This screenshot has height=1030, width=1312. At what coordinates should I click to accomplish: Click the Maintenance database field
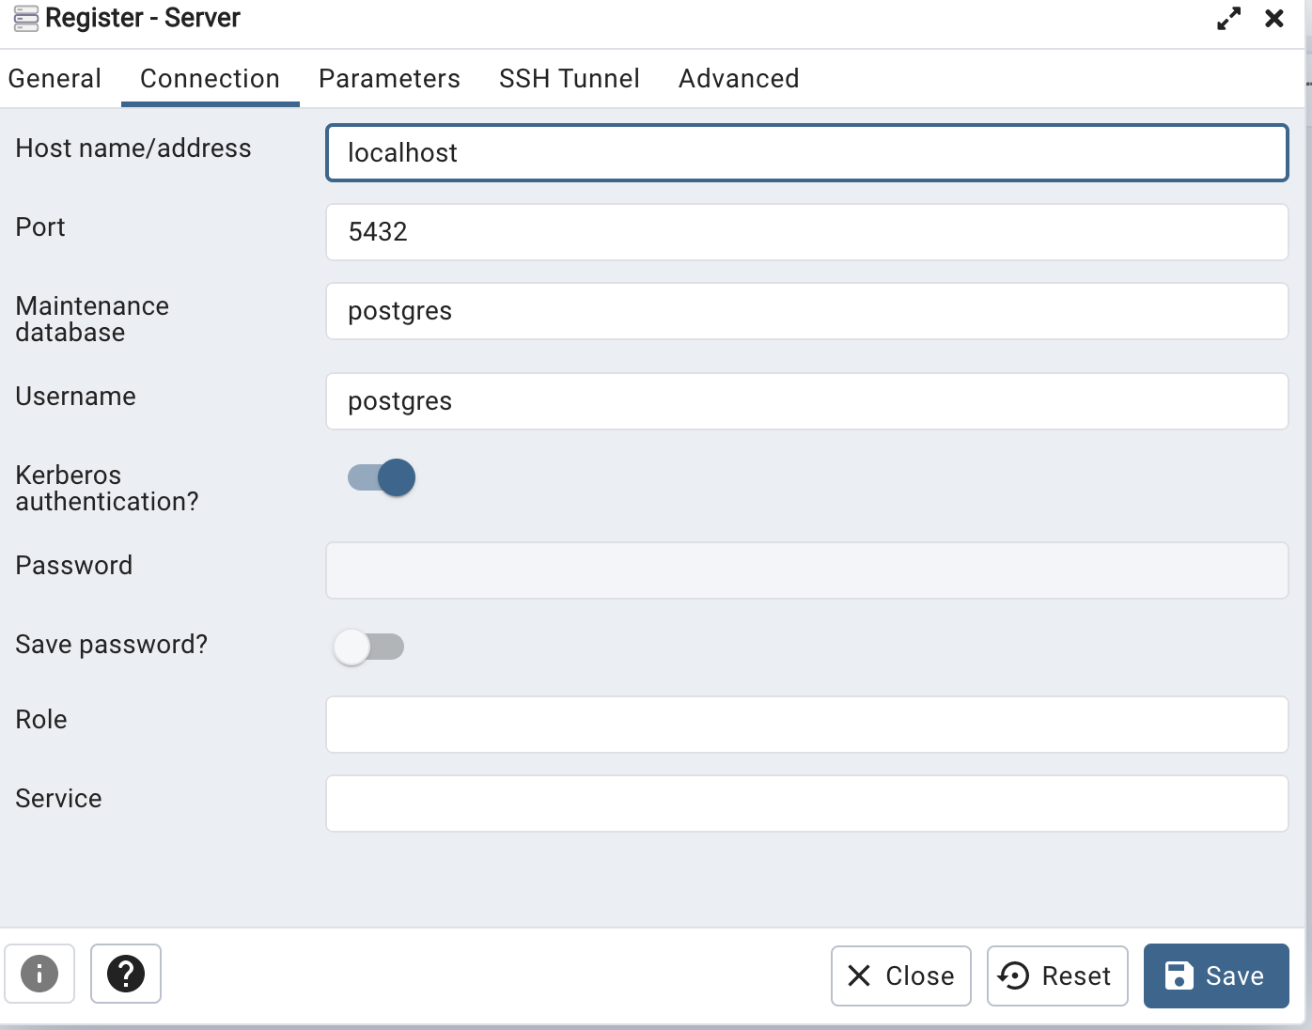tap(806, 311)
